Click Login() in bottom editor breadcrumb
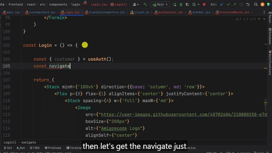 coord(10,142)
